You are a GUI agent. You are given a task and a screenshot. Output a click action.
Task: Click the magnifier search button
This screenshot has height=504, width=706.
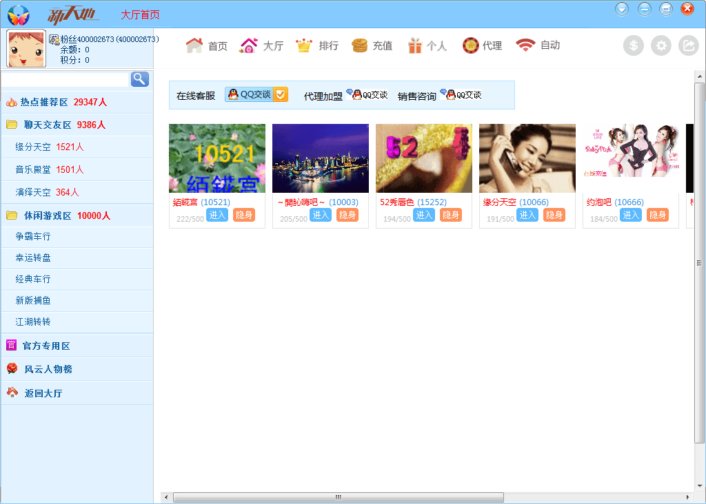pyautogui.click(x=139, y=79)
